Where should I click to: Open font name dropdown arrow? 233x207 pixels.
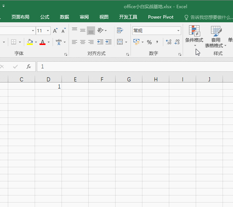(33, 31)
